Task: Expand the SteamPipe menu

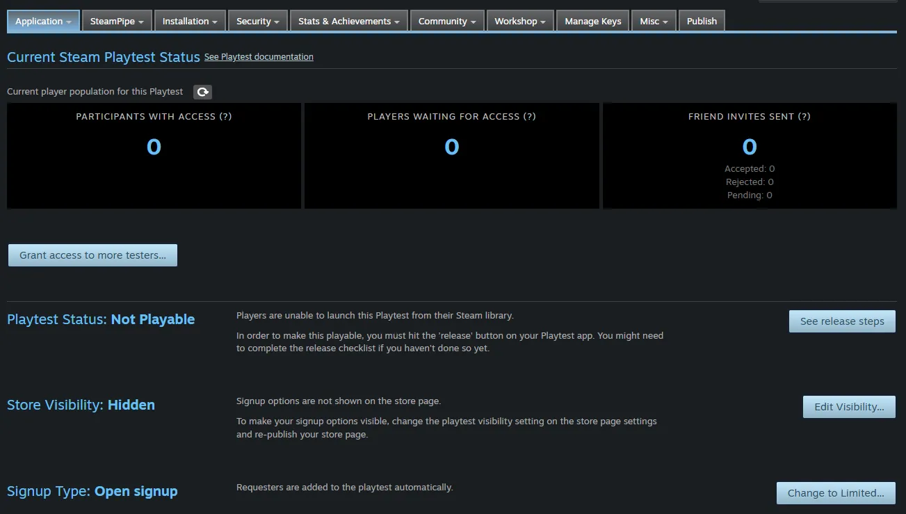Action: tap(117, 21)
